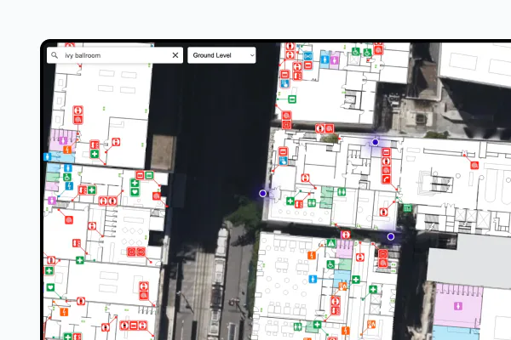
Task: Click the blue hand icon in the blue-dot building
Action: click(284, 161)
